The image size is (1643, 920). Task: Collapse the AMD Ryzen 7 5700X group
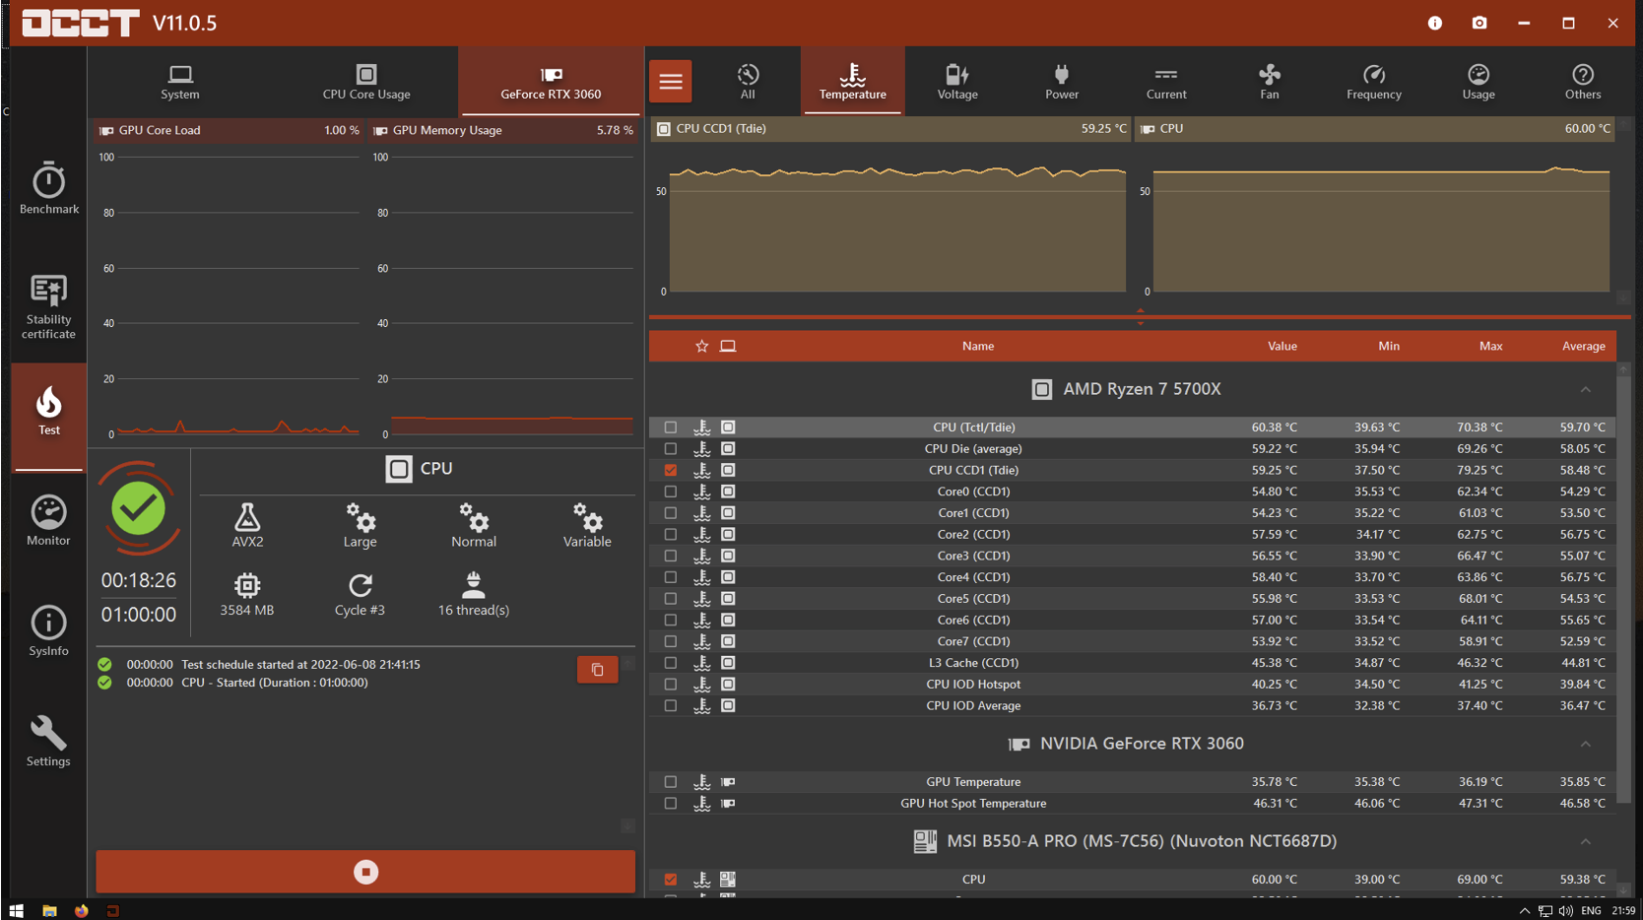[x=1585, y=389]
